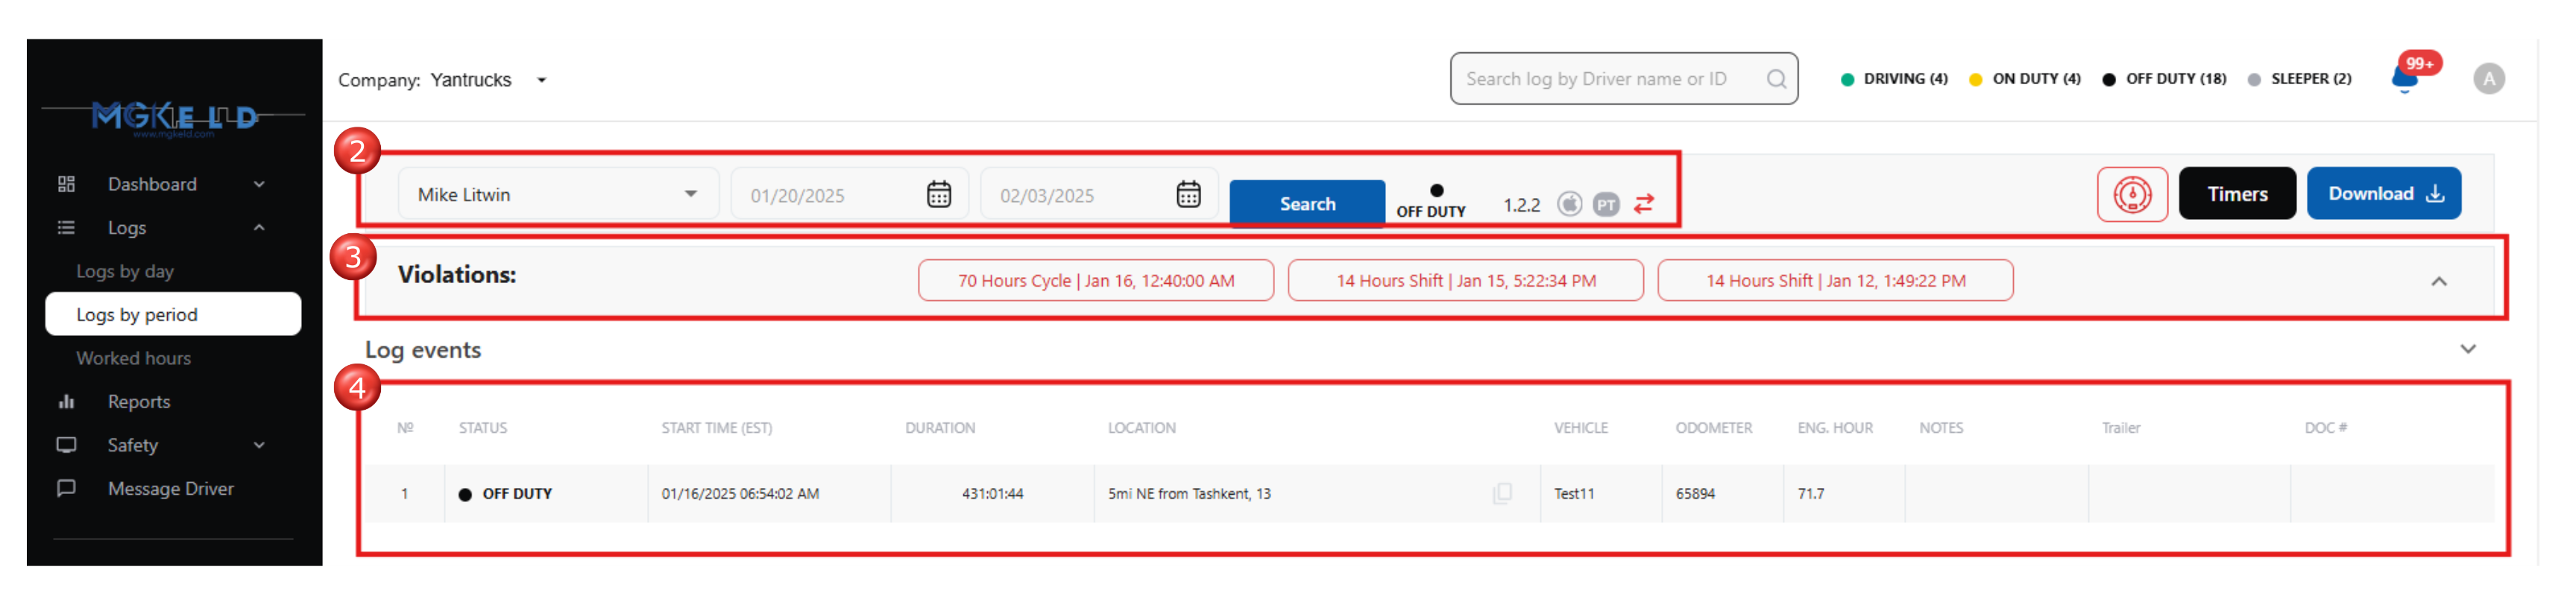
Task: Open the 70 Hours Cycle violation
Action: tap(1095, 281)
